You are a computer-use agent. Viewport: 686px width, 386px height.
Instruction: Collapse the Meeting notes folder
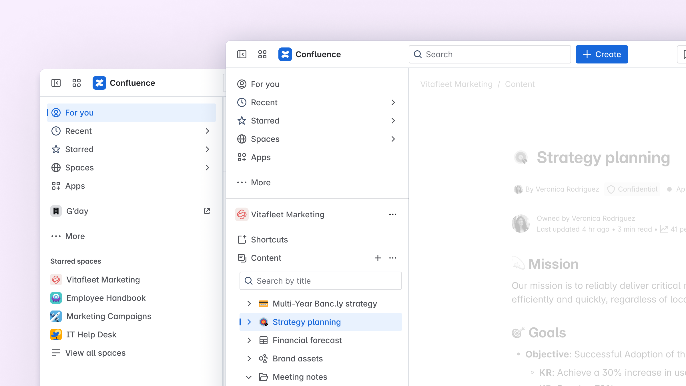click(249, 377)
